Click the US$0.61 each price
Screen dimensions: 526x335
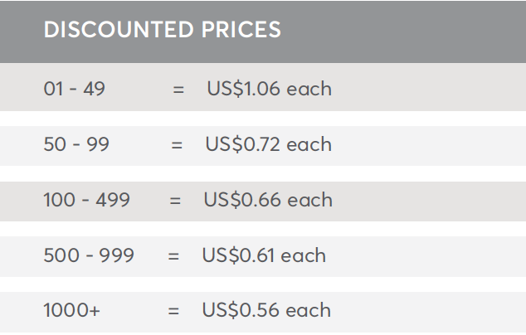point(264,255)
